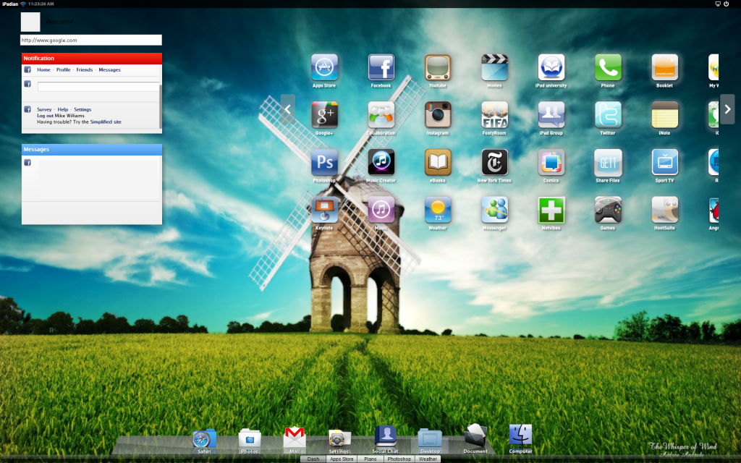Open the Friends link

(x=85, y=69)
